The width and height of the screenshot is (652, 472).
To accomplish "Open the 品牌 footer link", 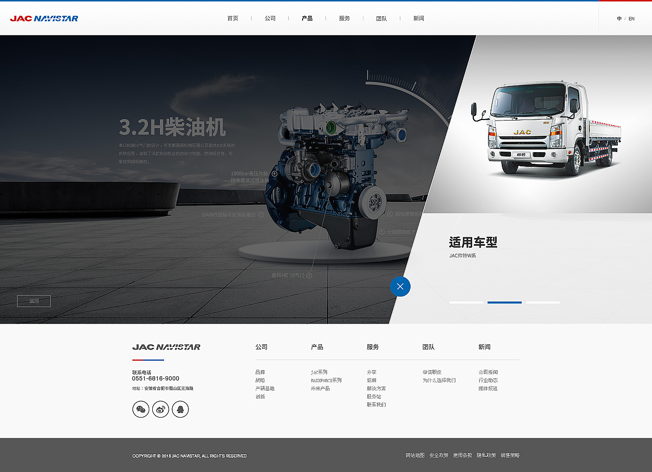I will pos(260,372).
